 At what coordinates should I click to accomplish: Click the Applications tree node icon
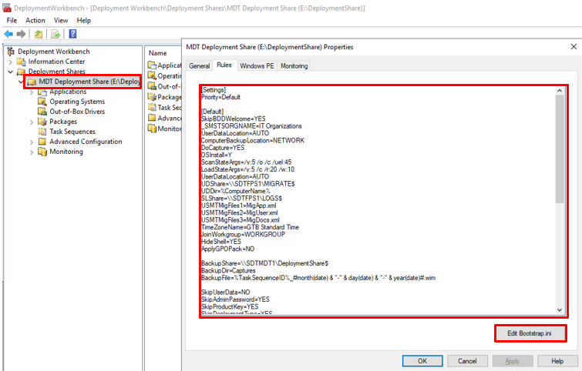tap(42, 92)
